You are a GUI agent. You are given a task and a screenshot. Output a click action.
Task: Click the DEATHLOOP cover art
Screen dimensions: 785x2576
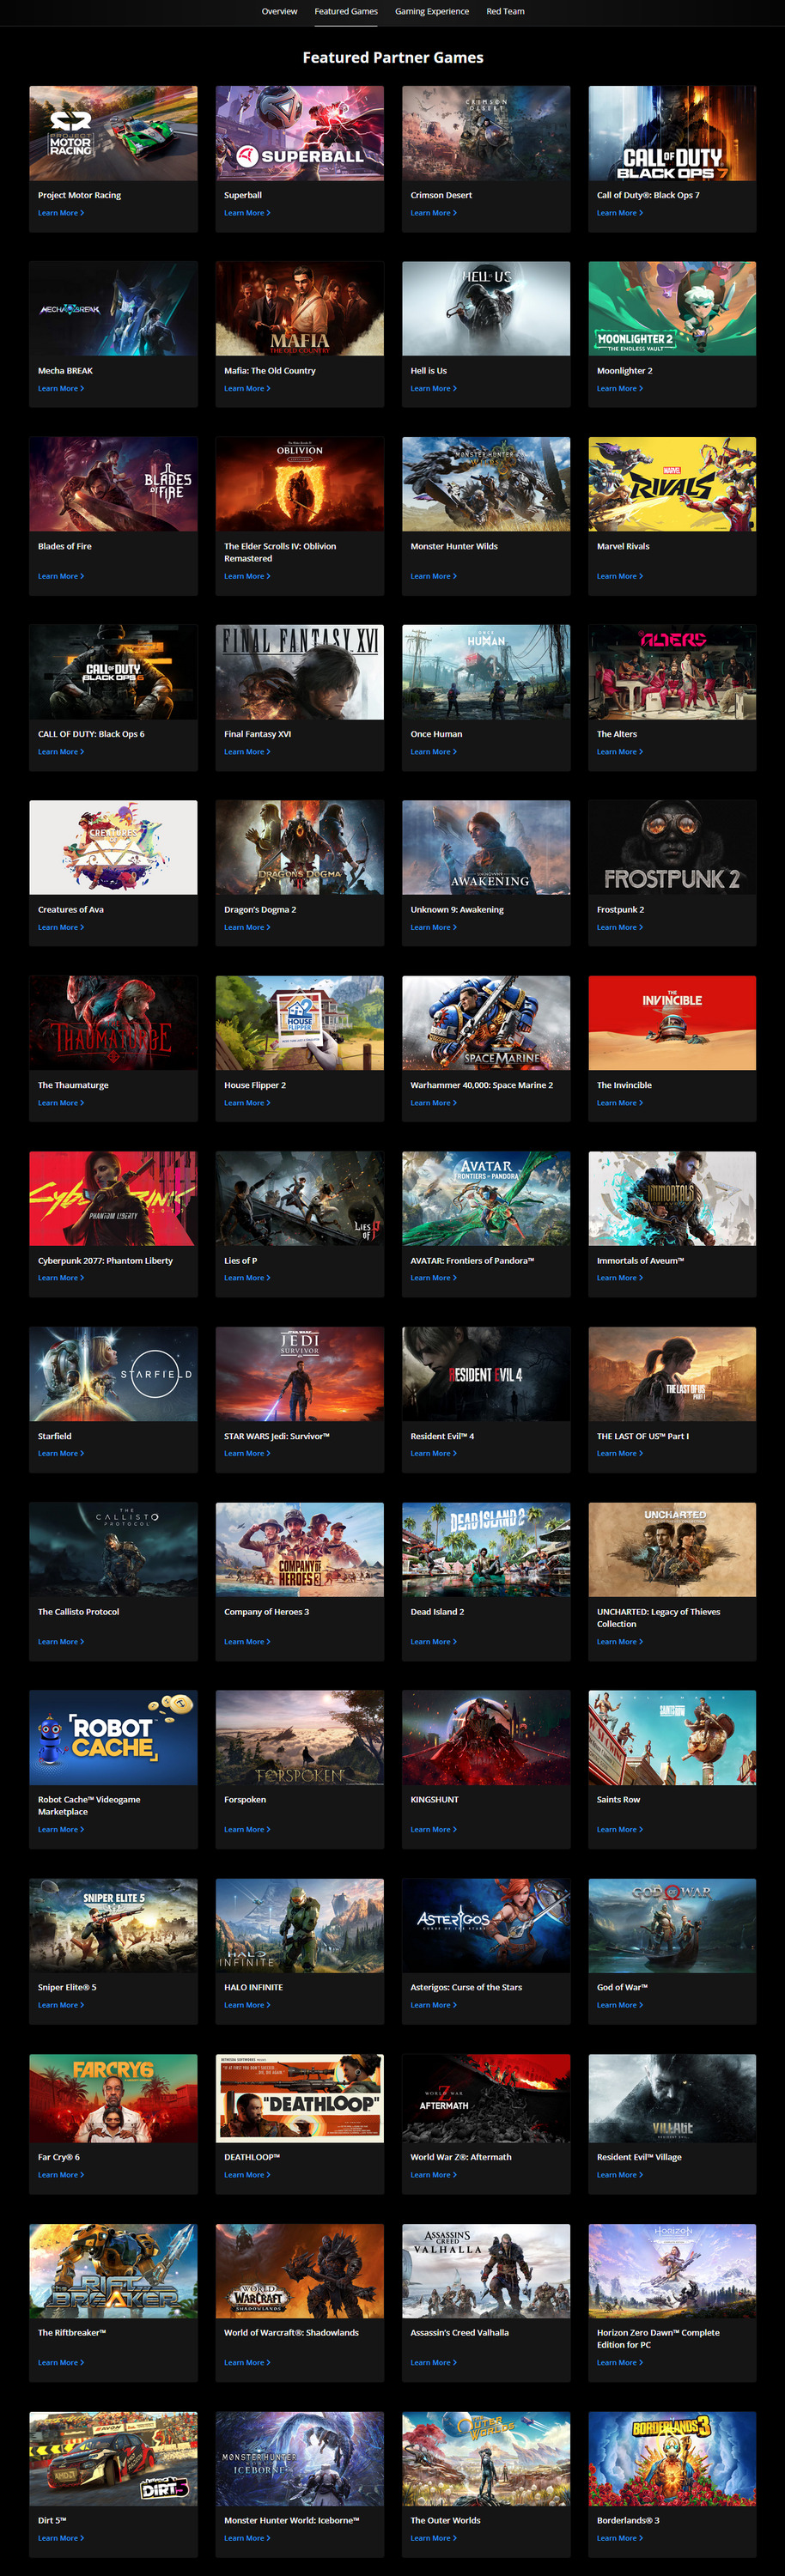click(300, 2099)
